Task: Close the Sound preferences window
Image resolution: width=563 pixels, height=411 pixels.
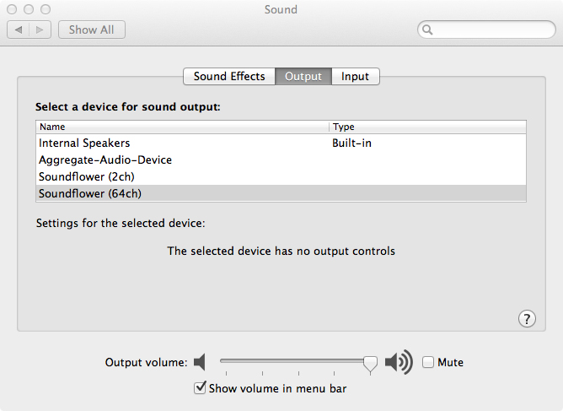Action: click(x=12, y=9)
